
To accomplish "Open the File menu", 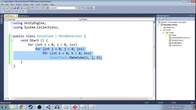I will point(2,5).
